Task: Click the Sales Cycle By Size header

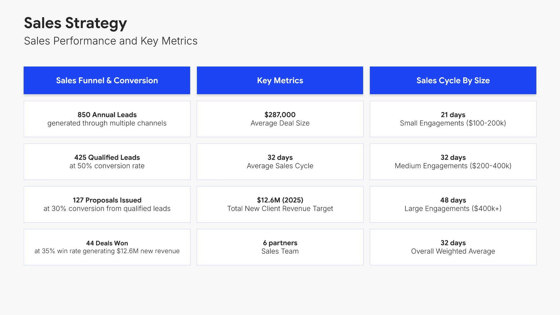Action: (x=453, y=80)
